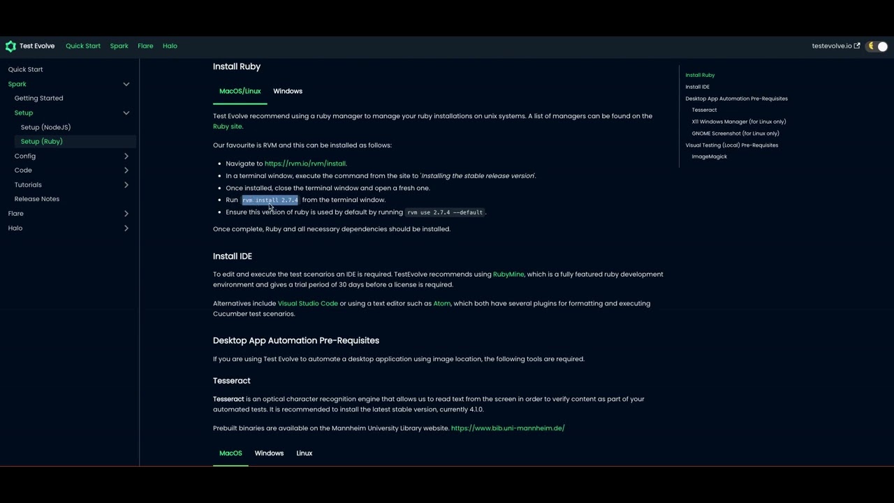Open Release Notes in the sidebar
The image size is (894, 503).
point(37,199)
